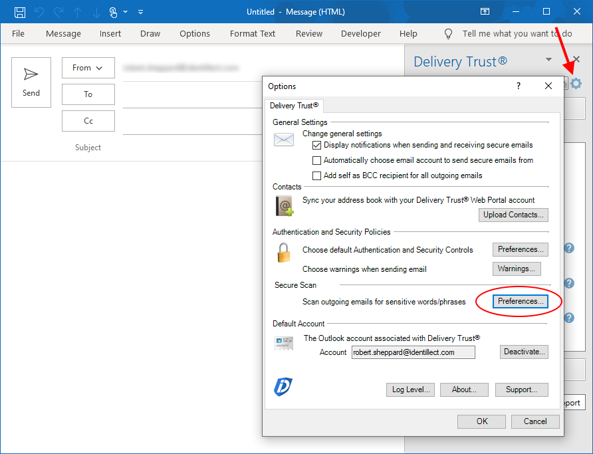Screen dimensions: 593x454
Task: Uncheck Display notifications for secure emails
Action: coord(317,145)
